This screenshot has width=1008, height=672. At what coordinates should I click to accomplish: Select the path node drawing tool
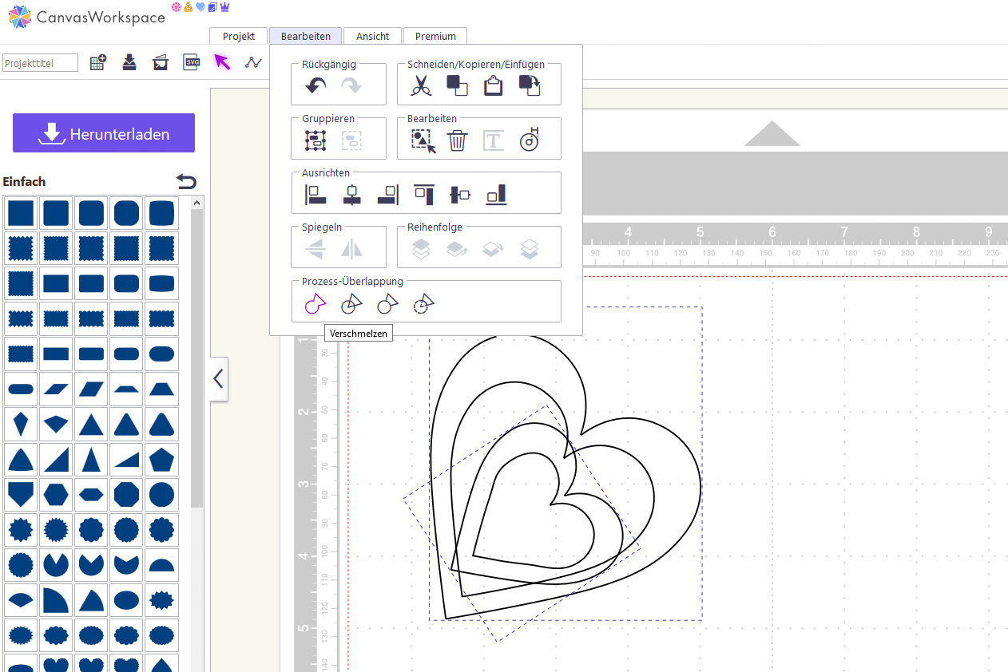pyautogui.click(x=253, y=62)
